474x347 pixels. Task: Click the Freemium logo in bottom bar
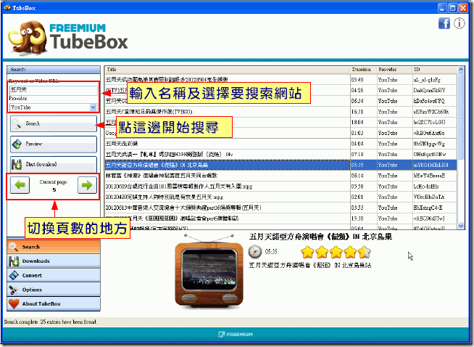point(235,334)
